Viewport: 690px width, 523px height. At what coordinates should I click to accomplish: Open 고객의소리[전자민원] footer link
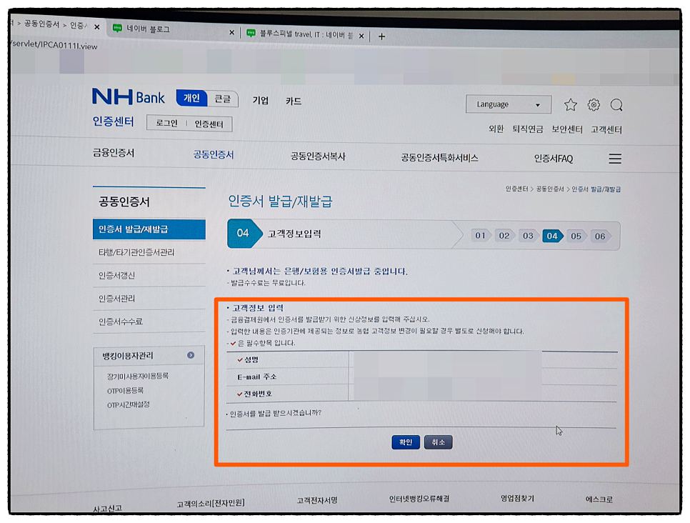tap(210, 503)
